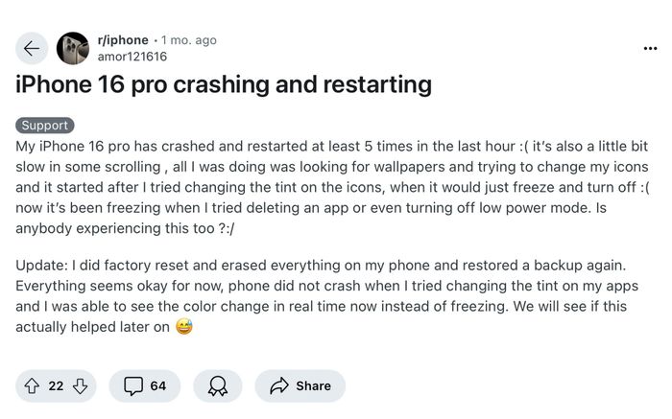Open amor121616 user profile
This screenshot has width=672, height=419.
132,57
